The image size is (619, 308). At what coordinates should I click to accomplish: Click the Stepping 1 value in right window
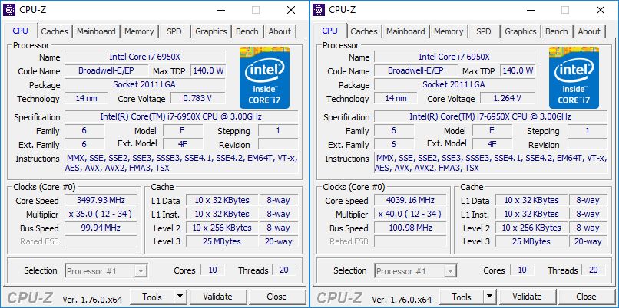tap(588, 130)
